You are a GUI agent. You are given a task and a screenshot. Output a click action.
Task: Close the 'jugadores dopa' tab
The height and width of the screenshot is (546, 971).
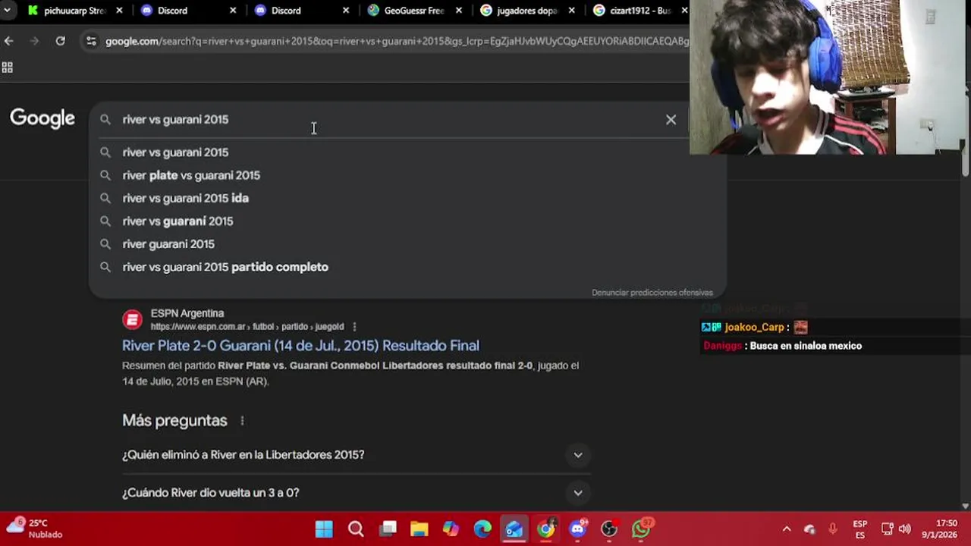point(572,11)
